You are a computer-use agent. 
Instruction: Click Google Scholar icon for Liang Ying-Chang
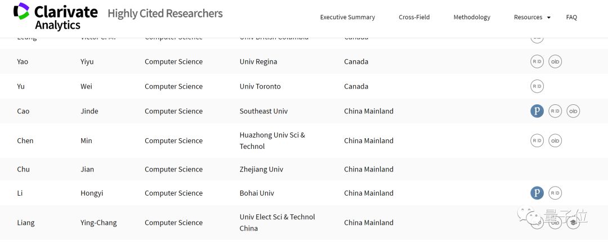pos(573,223)
